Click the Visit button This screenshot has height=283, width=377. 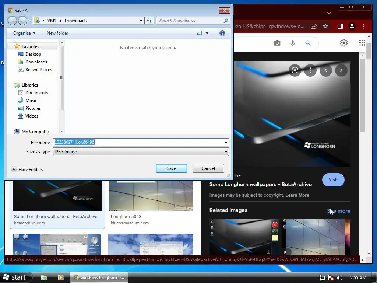click(333, 180)
